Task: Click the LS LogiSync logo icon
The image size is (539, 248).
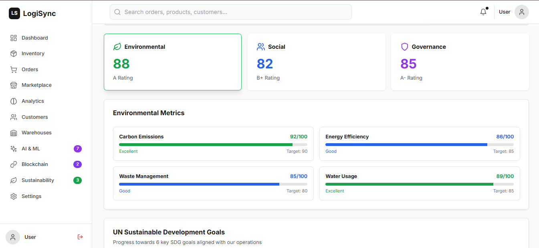Action: click(14, 14)
